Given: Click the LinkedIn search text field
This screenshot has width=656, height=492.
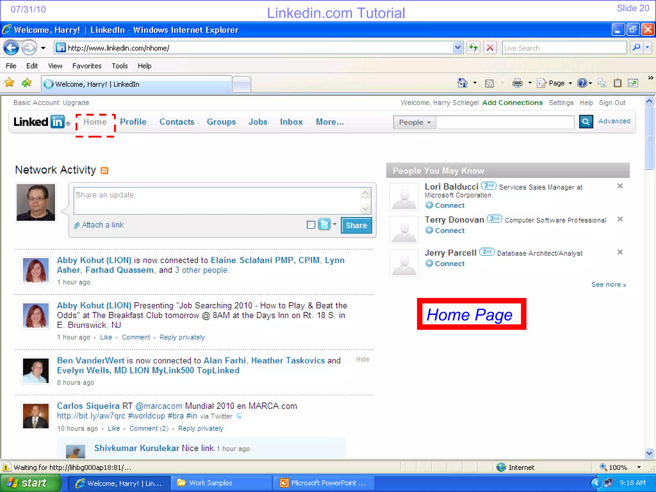Looking at the screenshot, I should [505, 122].
